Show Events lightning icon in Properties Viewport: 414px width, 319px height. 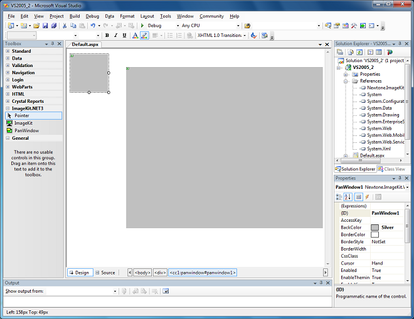367,197
